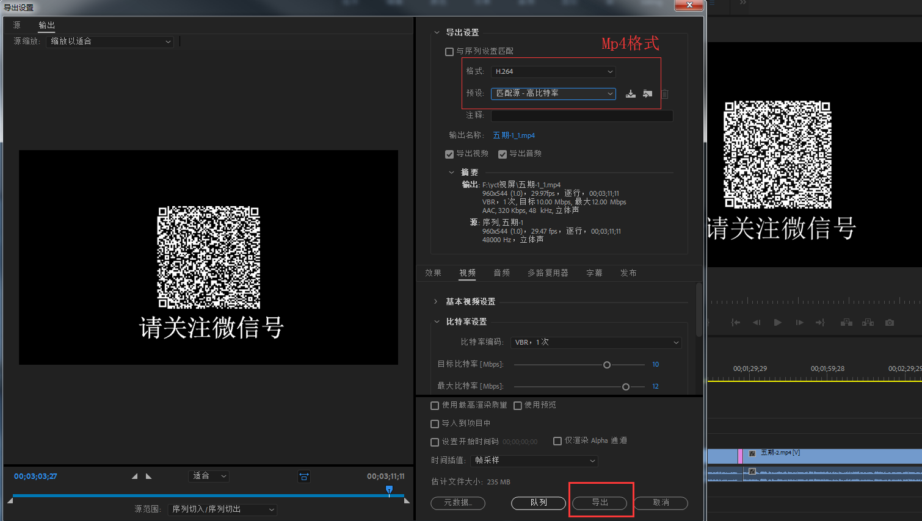The width and height of the screenshot is (922, 521).
Task: Click the Save Preset icon beside 预设
Action: (x=631, y=93)
